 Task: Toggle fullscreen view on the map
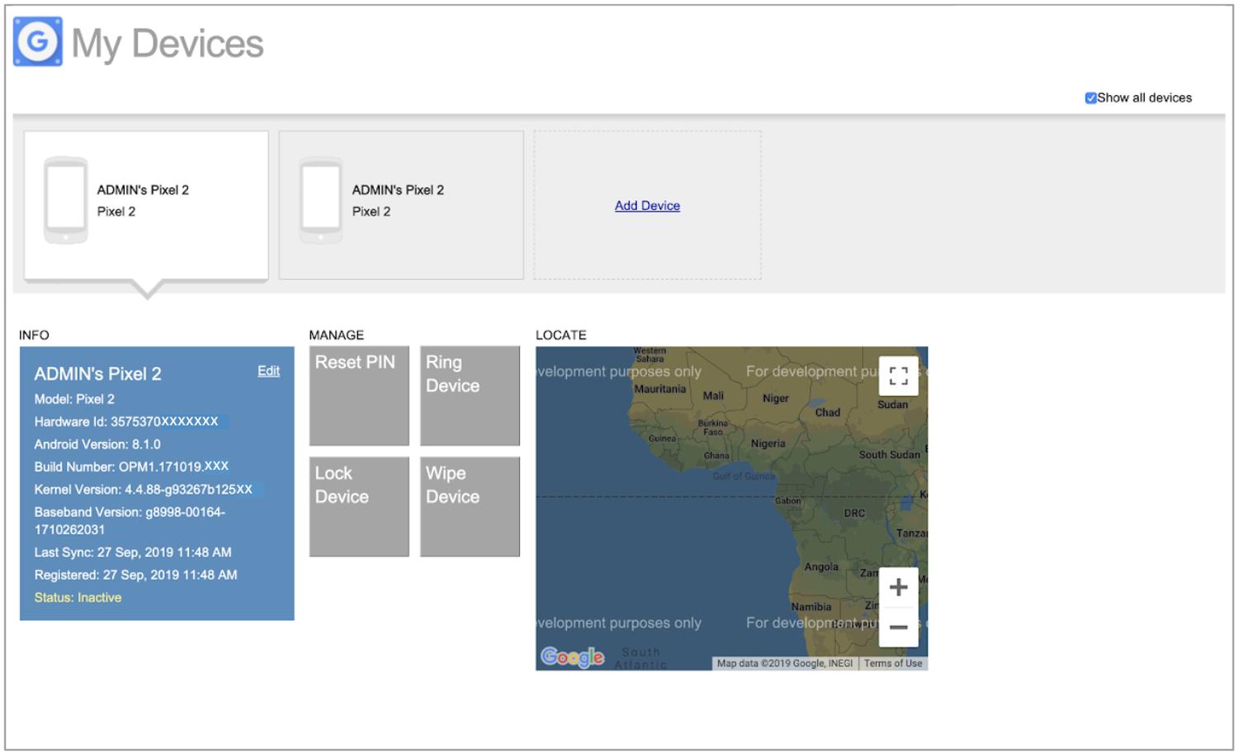pyautogui.click(x=898, y=377)
